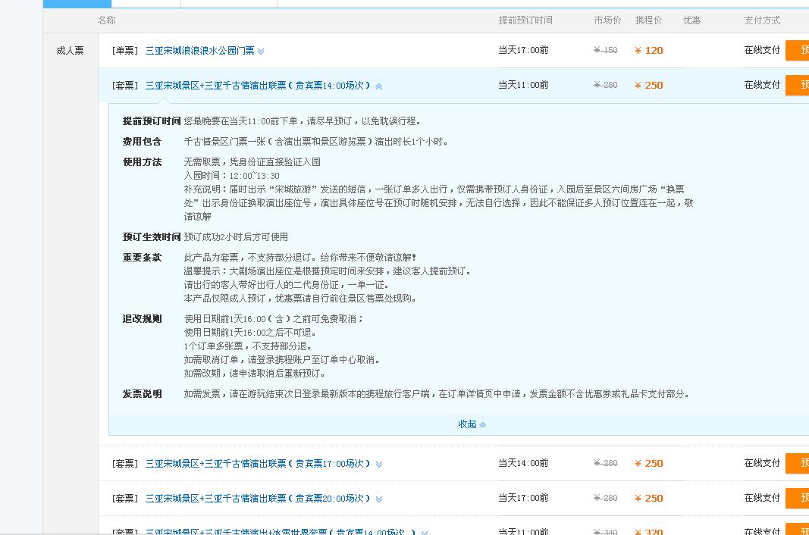Open 千古情演出+冰雪世界套票 link
Viewport: 809px width, 535px height.
[x=281, y=531]
